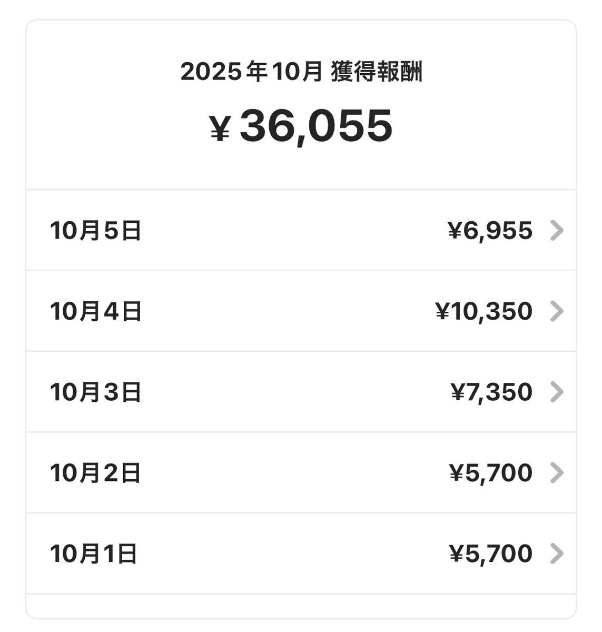Tap the chevron on 10月1日 row

pos(556,553)
